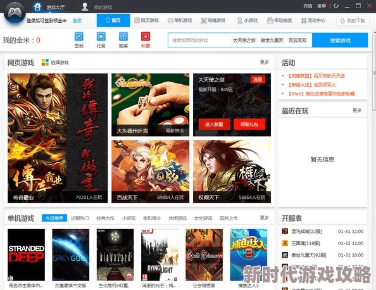Click the 傲世九重天 game icon in 开服表

[285, 255]
